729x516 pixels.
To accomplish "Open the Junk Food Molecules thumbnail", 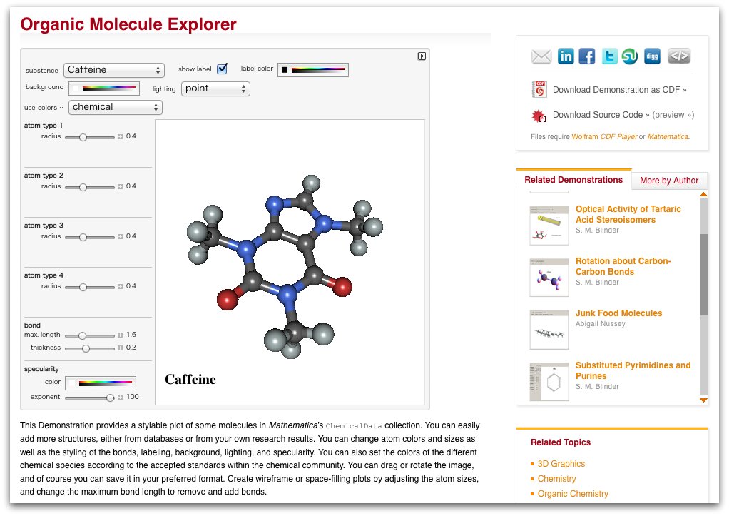I will coord(549,329).
